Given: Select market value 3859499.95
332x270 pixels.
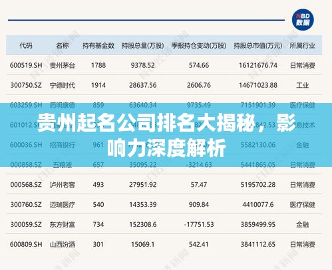Looking at the screenshot, I should pyautogui.click(x=258, y=224).
